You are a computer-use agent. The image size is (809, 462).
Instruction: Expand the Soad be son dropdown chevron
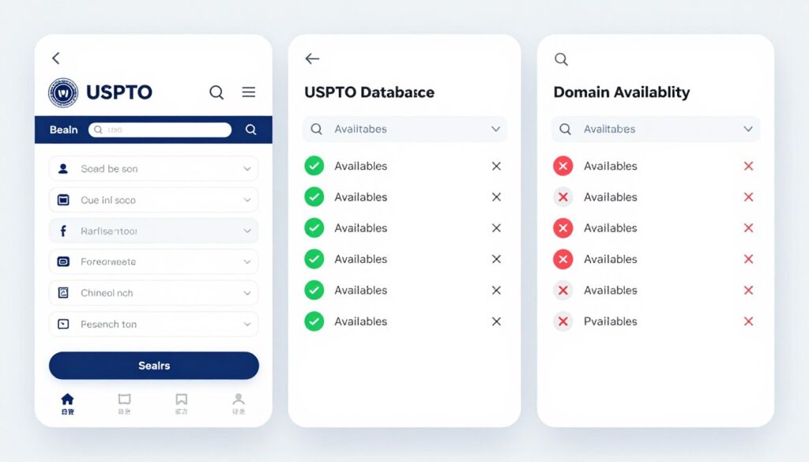click(x=247, y=168)
